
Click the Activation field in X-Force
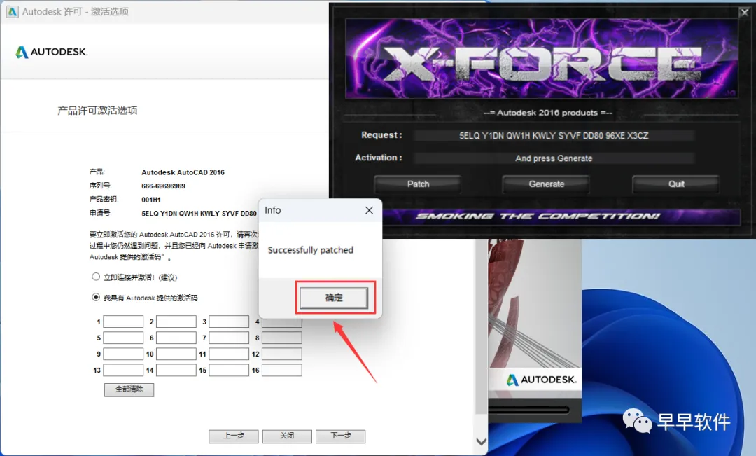click(x=554, y=158)
